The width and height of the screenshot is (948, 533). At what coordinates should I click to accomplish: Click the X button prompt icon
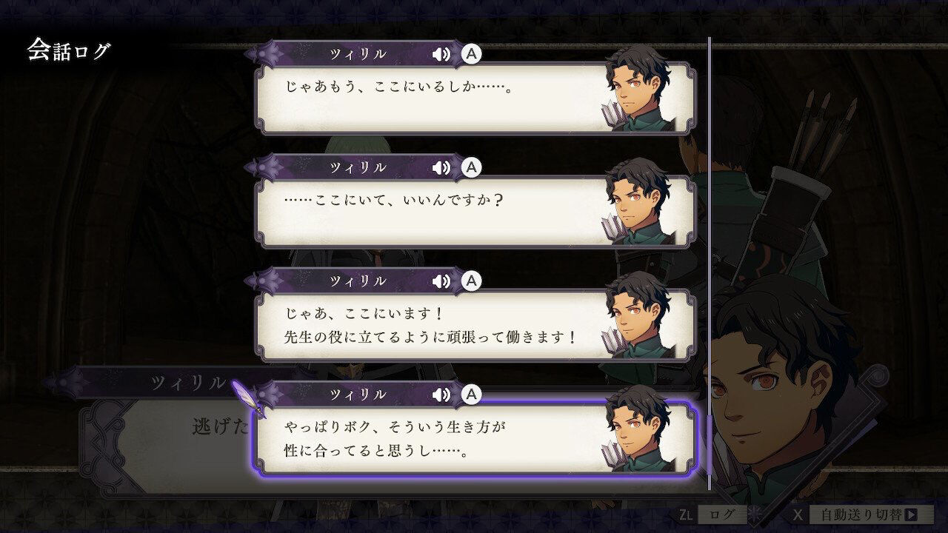click(798, 514)
